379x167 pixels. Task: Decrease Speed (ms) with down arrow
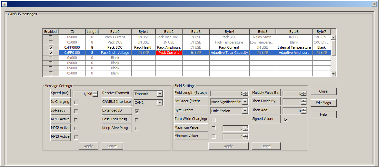click(95, 95)
